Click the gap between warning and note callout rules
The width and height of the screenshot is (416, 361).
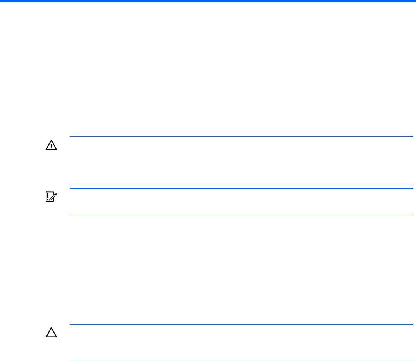click(241, 186)
